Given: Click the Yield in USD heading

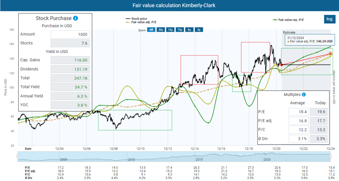Looking at the screenshot, I should coord(57,52).
